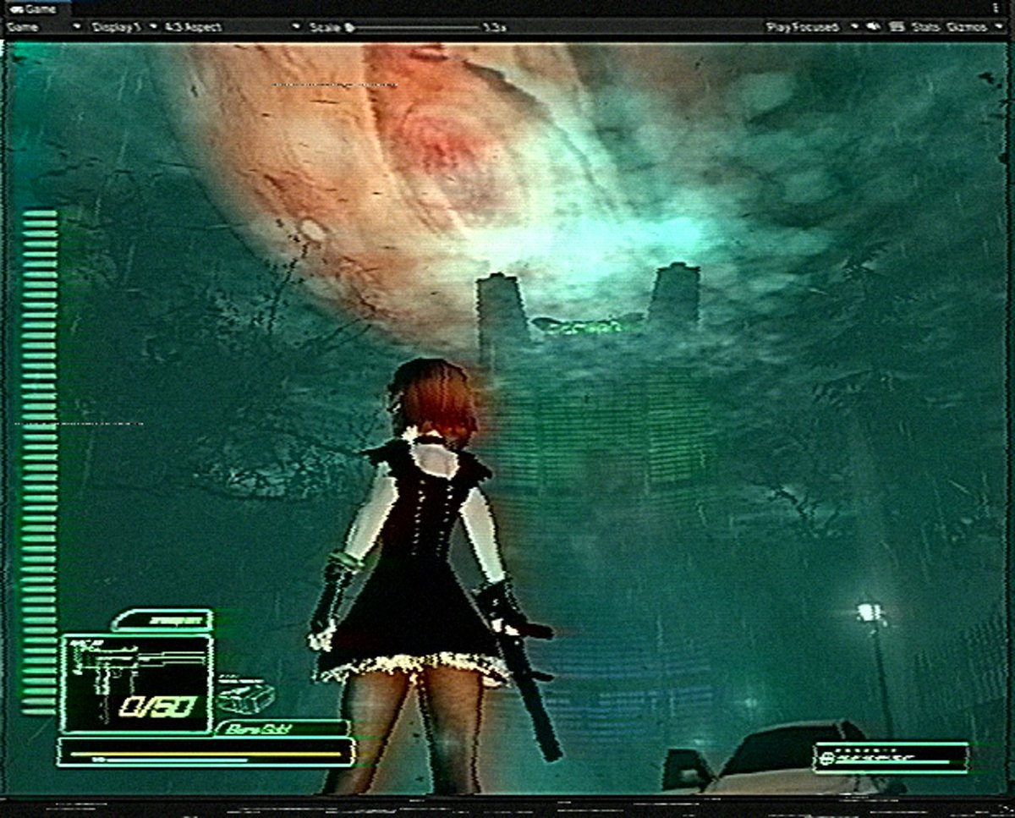Click the 3.3x scale value
Viewport: 1015px width, 818px height.
click(x=494, y=27)
